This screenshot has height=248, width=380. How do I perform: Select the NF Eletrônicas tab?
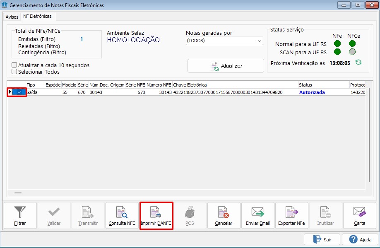38,16
